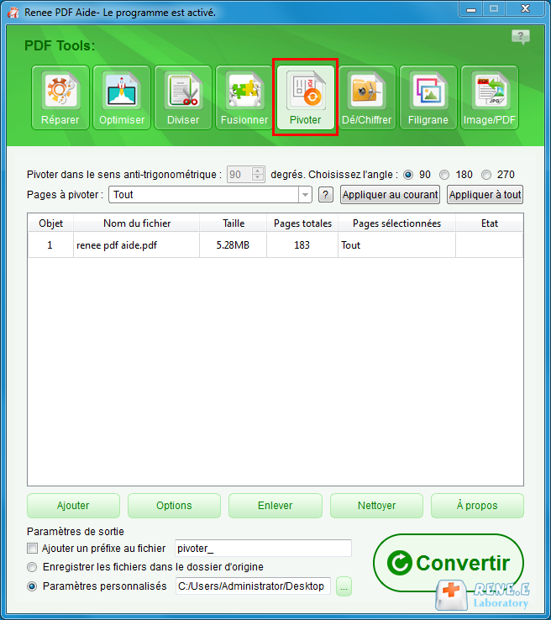551x620 pixels.
Task: Sort by the Nom du fichier column header
Action: tap(137, 223)
